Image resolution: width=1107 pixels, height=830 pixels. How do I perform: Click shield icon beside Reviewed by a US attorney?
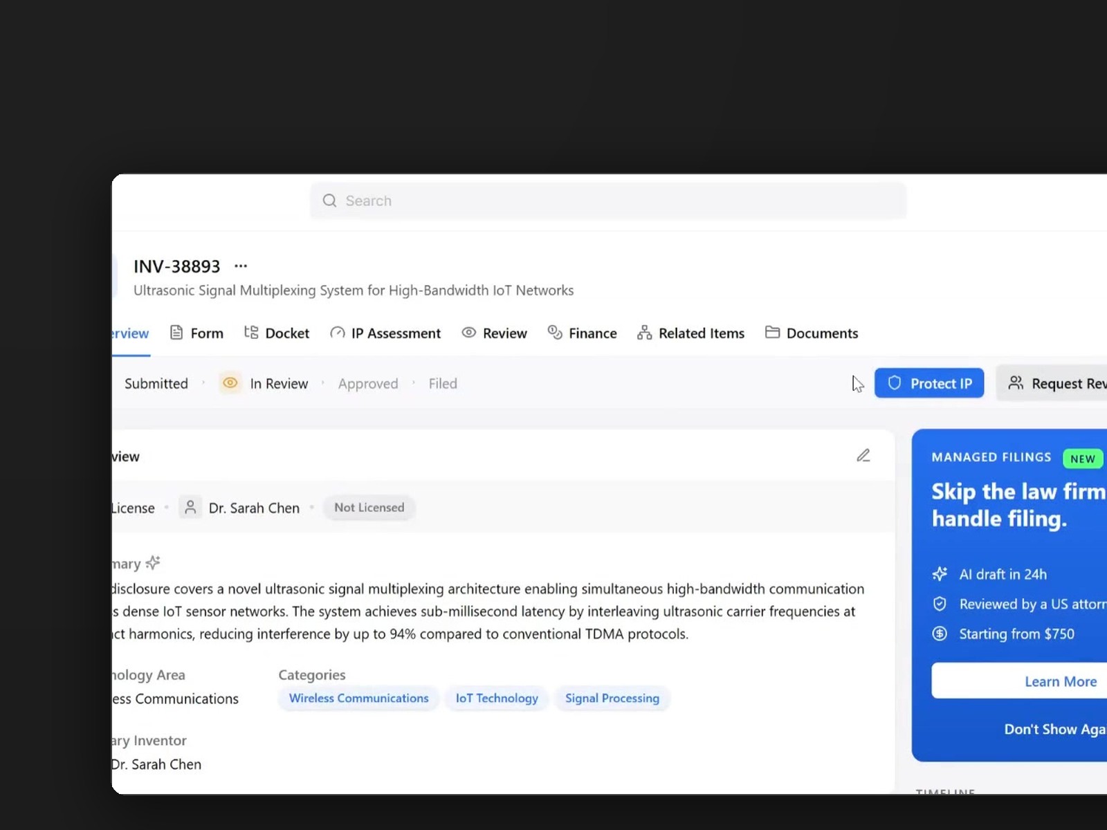pyautogui.click(x=940, y=604)
